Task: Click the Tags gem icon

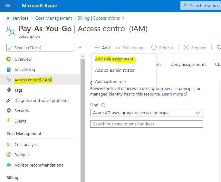Action: [x=9, y=90]
